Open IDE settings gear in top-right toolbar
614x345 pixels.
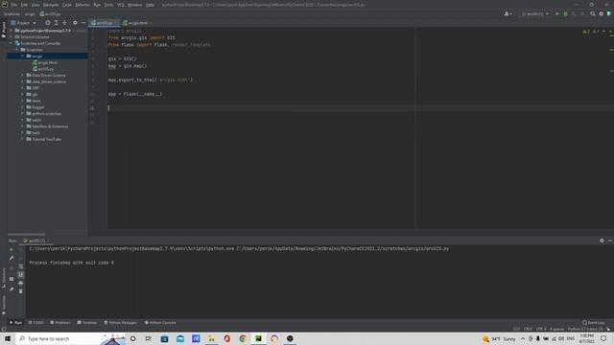602,13
